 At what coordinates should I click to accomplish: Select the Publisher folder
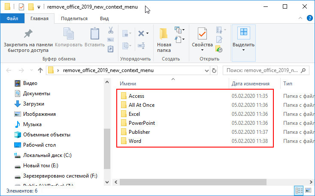[x=139, y=132]
